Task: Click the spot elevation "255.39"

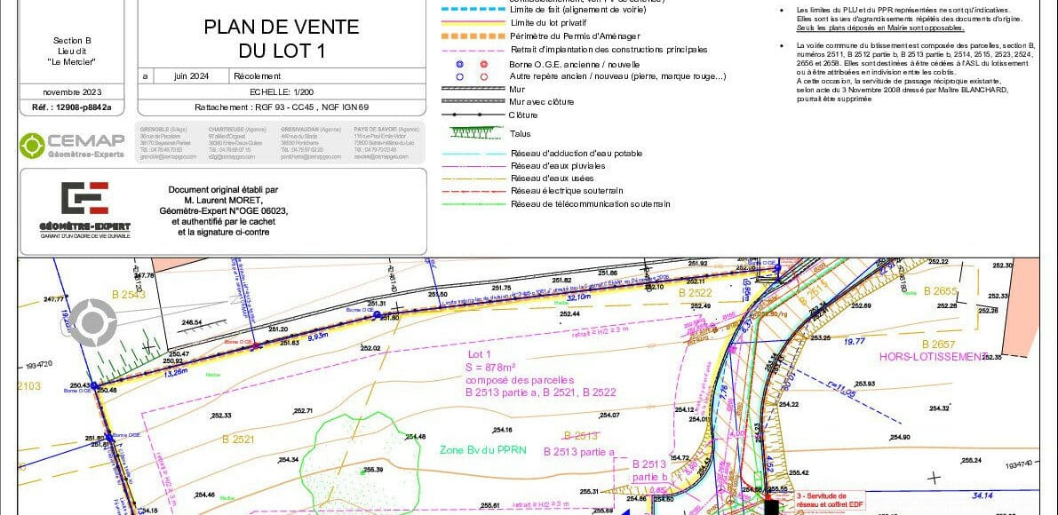Action: pos(373,470)
